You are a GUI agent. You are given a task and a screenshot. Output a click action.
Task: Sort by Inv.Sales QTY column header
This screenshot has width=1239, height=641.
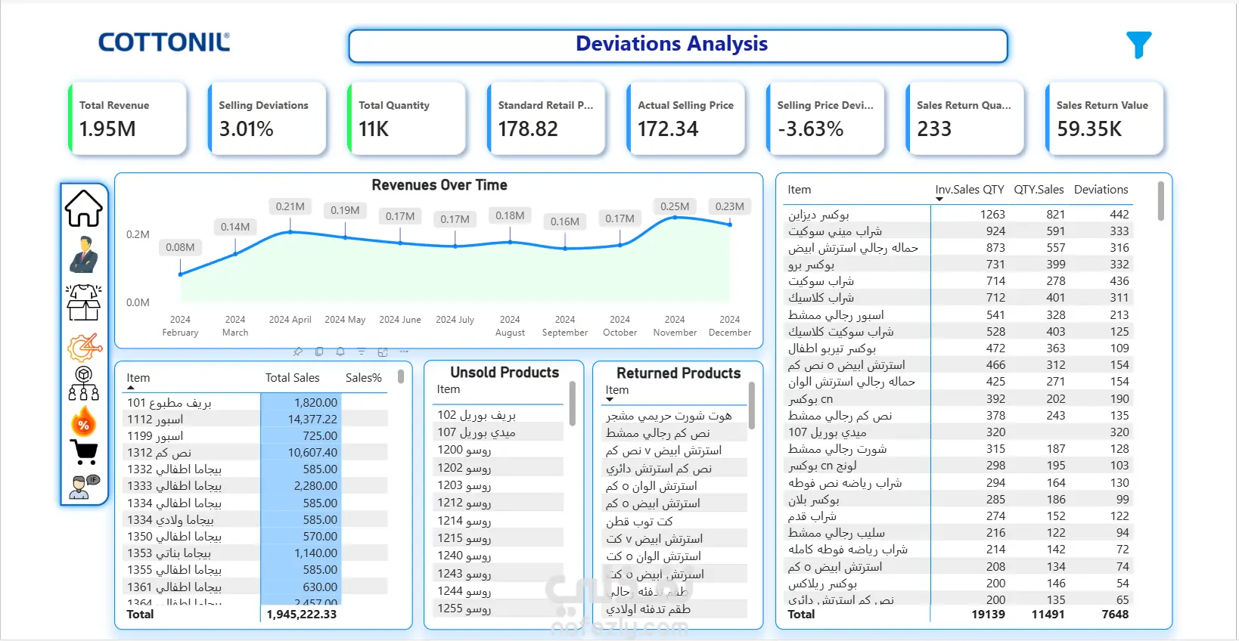point(969,190)
